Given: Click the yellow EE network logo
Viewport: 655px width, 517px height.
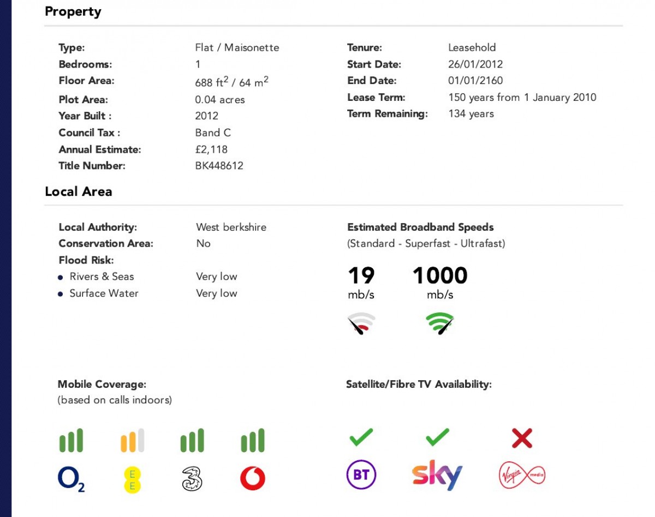Looking at the screenshot, I should [132, 479].
